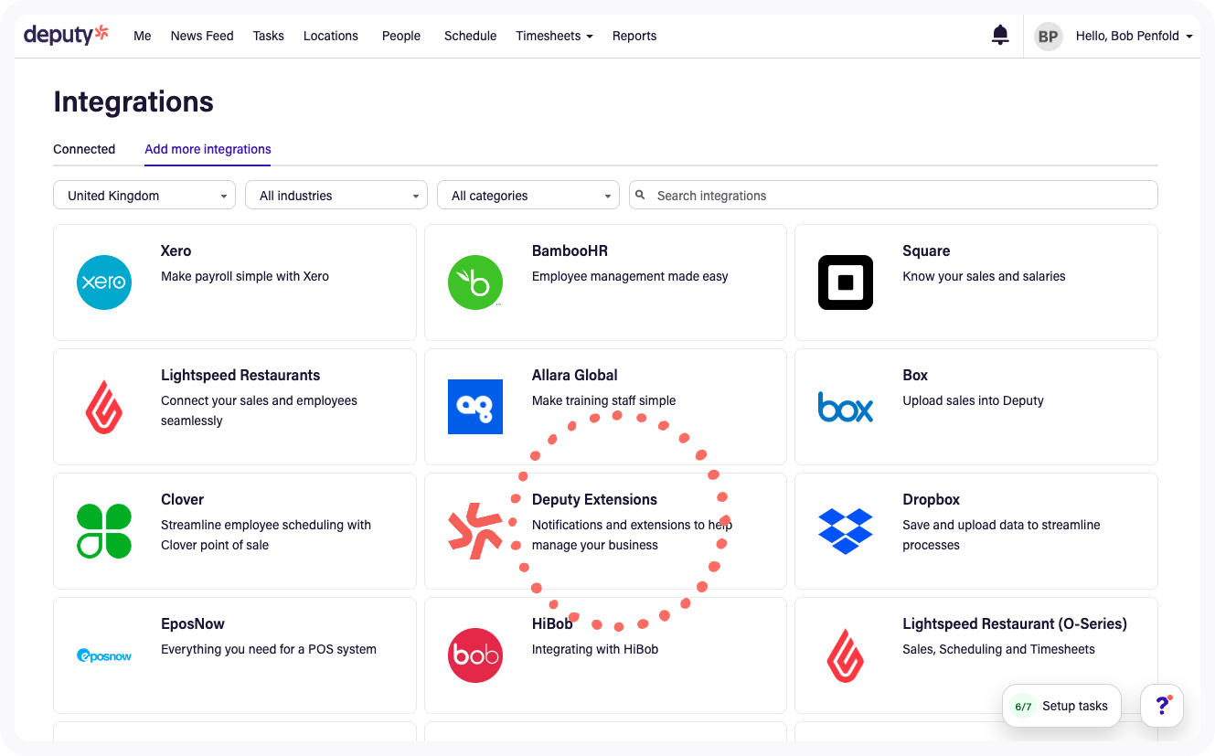This screenshot has width=1215, height=756.
Task: Click 'Know your sales and salaries' text
Action: coord(984,276)
